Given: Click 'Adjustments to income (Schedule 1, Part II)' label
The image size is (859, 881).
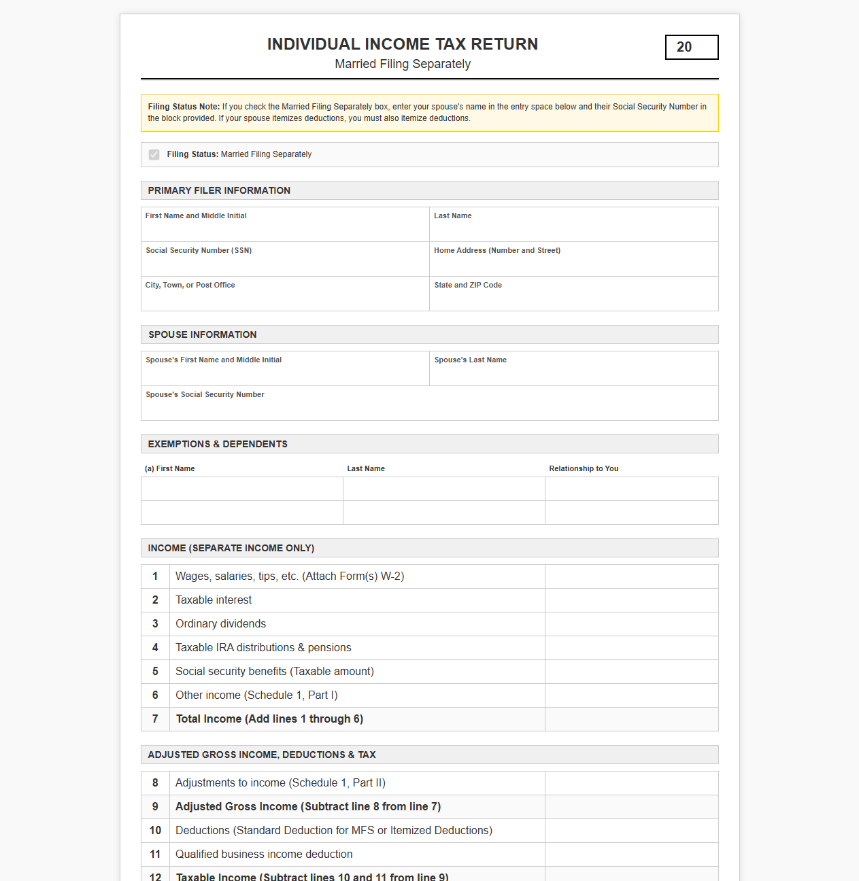Looking at the screenshot, I should (280, 783).
